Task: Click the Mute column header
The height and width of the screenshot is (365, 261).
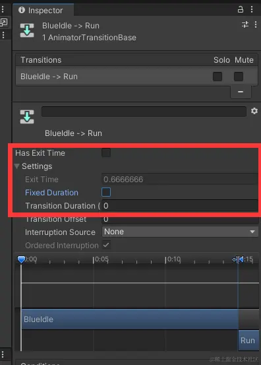Action: click(244, 60)
